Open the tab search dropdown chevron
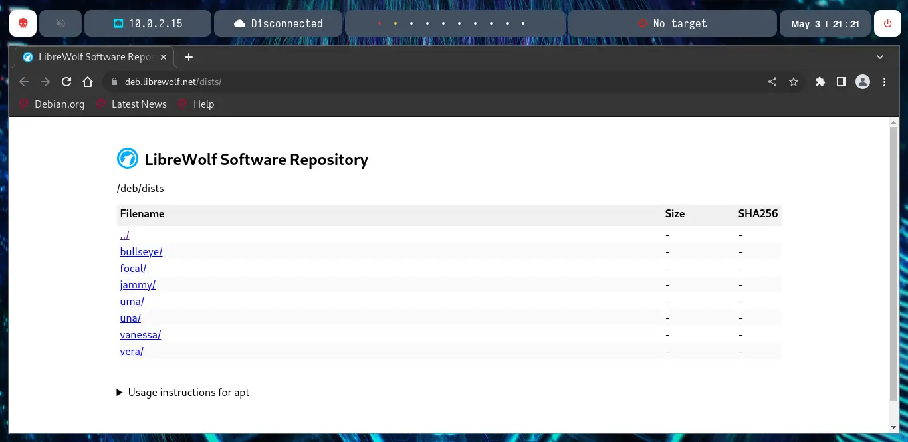Image resolution: width=908 pixels, height=442 pixels. click(880, 57)
